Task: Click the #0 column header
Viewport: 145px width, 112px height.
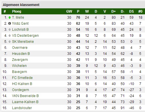Action: [140, 11]
